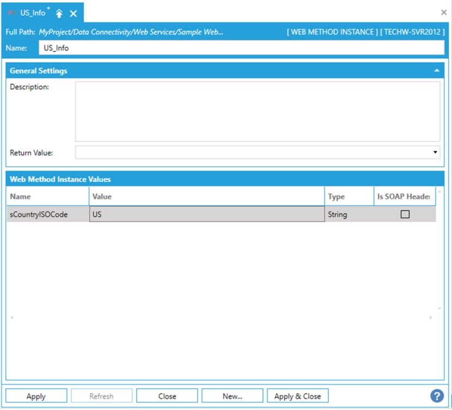The image size is (452, 410).
Task: Click the grid's scroll up arrow
Action: click(439, 191)
